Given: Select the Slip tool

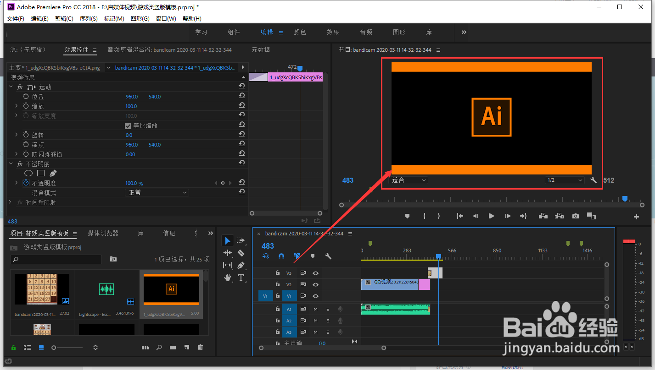Looking at the screenshot, I should point(228,265).
